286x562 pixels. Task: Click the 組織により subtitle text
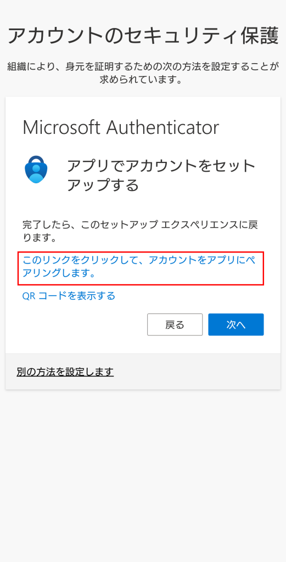coord(143,73)
